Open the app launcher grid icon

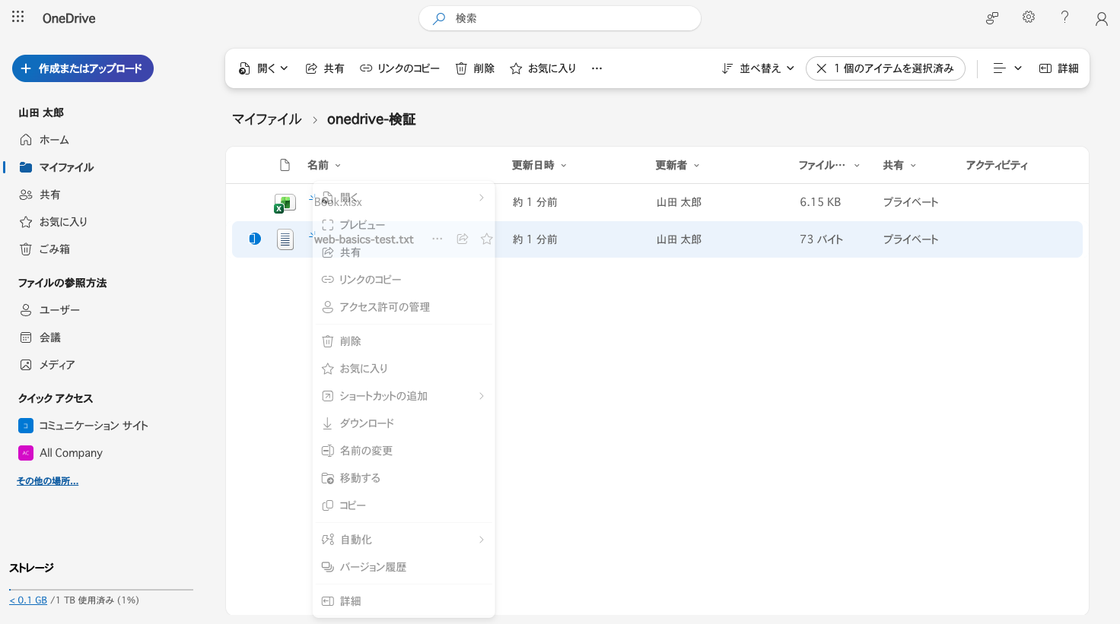[18, 17]
